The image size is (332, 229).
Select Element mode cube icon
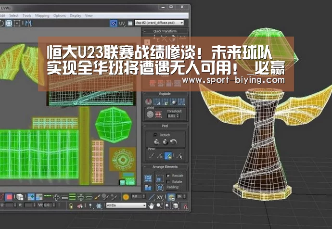19,197
